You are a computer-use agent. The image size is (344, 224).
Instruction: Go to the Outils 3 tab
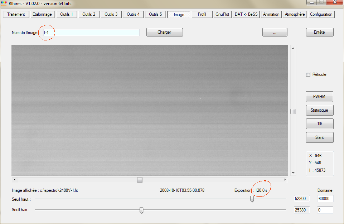point(111,14)
